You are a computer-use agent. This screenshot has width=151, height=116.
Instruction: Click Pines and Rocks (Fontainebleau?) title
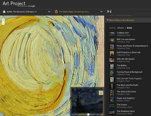(132, 46)
